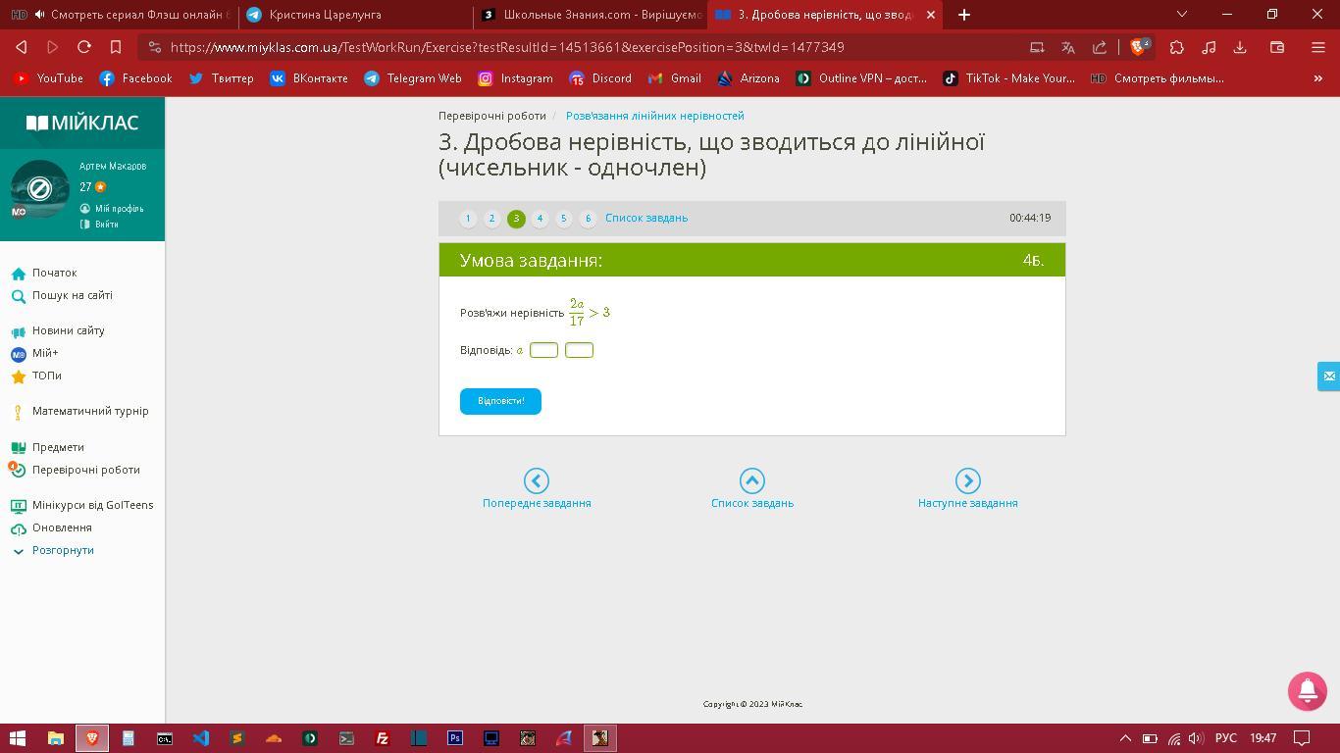The height and width of the screenshot is (753, 1340).
Task: Open the Brave main menu hamburger
Action: [1318, 47]
